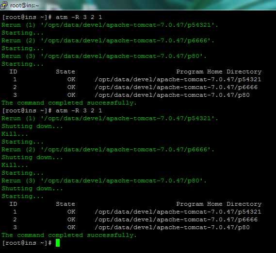Click the p80 path in the lower table
276x253 pixels.
point(172,227)
